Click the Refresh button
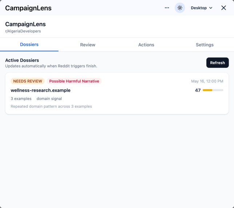The height and width of the screenshot is (208, 234). tap(217, 63)
